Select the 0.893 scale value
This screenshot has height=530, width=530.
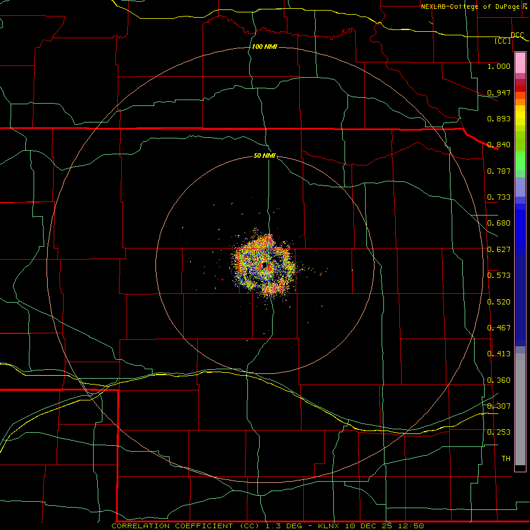[x=499, y=118]
